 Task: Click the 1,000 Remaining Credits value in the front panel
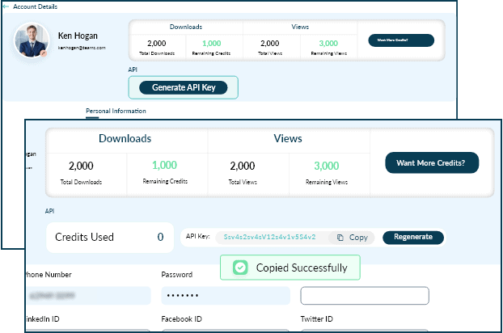(164, 165)
